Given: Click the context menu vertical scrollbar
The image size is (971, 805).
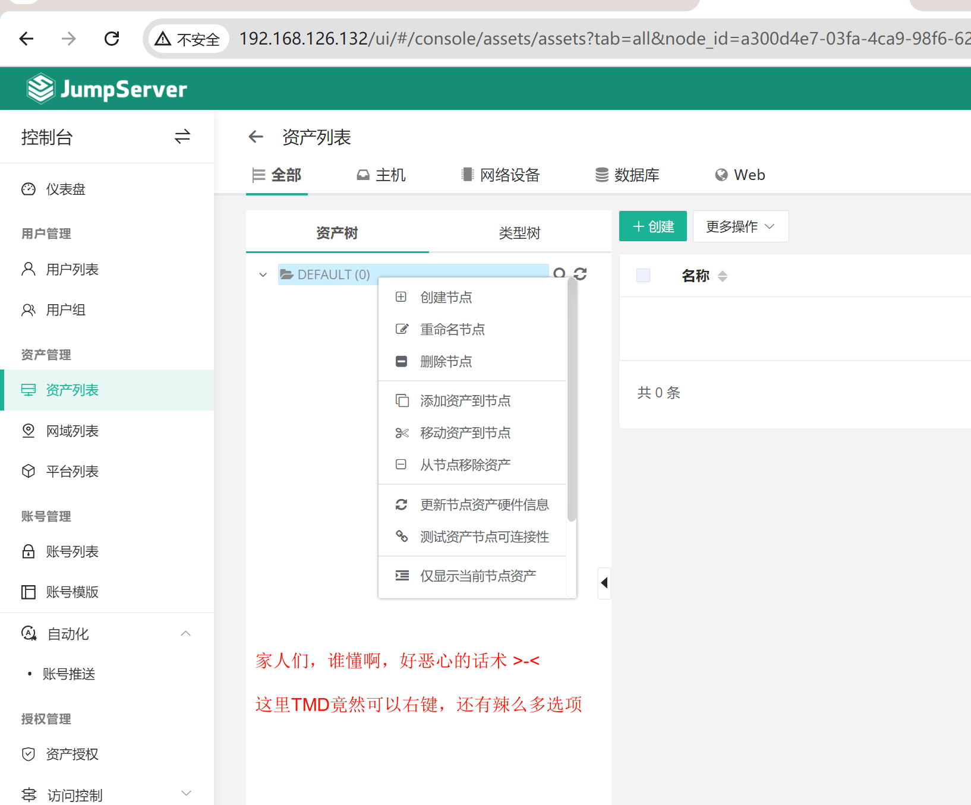Looking at the screenshot, I should pos(572,404).
